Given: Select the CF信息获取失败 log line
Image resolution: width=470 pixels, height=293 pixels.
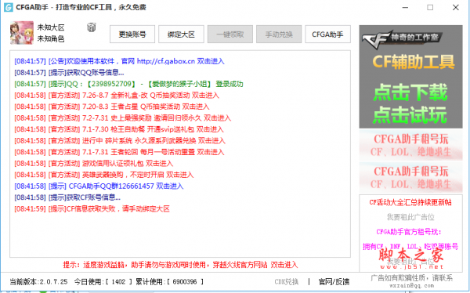Looking at the screenshot, I should coord(92,209).
